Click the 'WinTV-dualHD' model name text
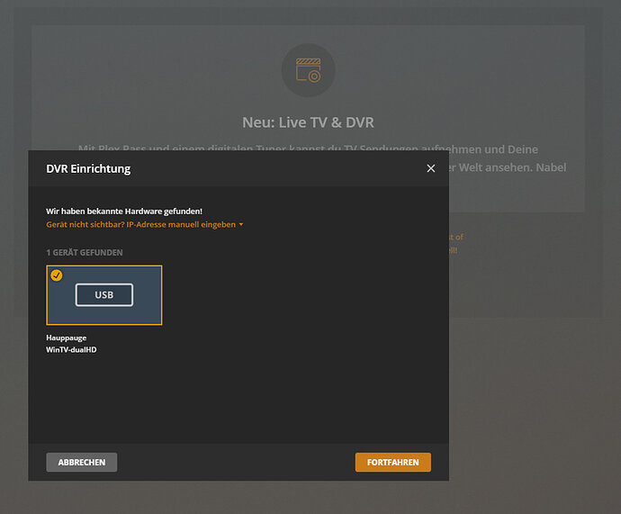 pyautogui.click(x=71, y=349)
